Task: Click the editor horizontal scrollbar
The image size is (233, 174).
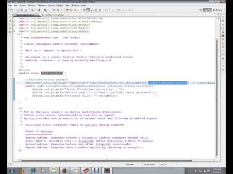Action: pos(107,160)
